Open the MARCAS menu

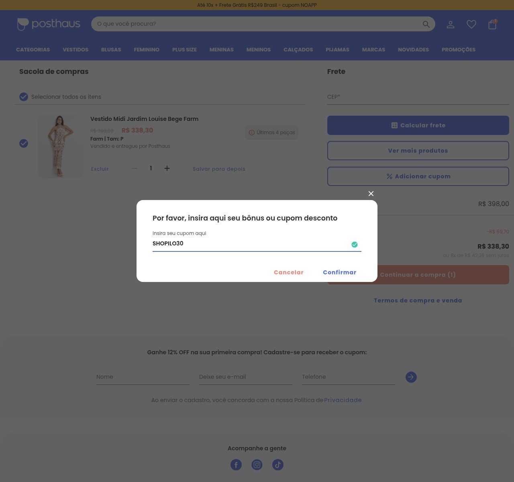coord(373,50)
